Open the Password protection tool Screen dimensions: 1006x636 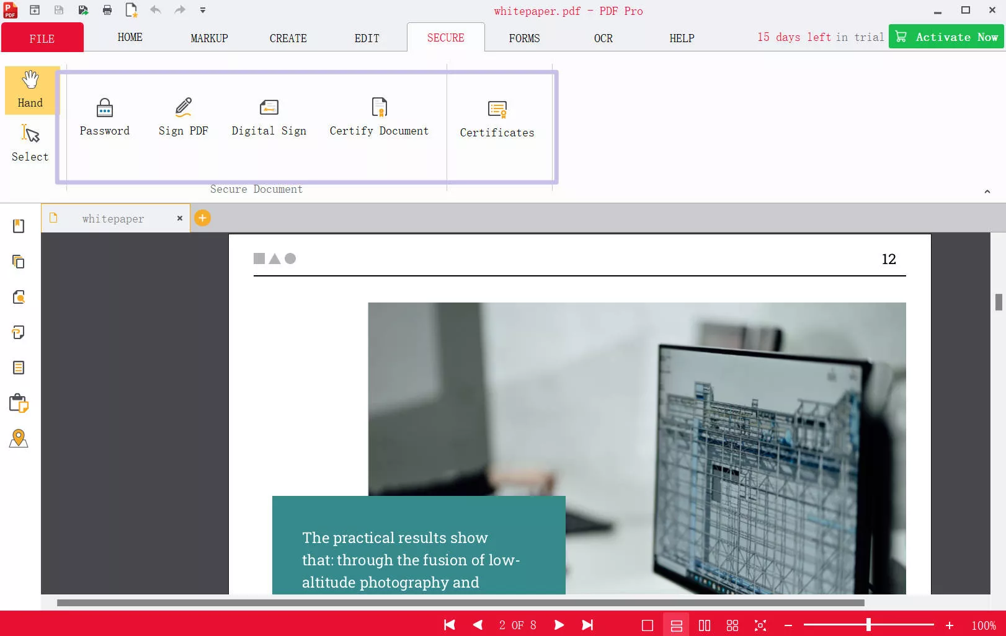pos(104,116)
